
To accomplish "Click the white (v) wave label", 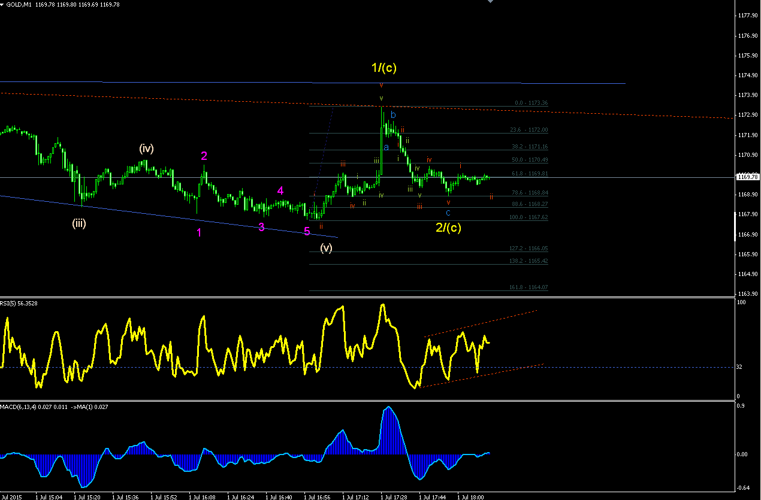I will tap(326, 248).
